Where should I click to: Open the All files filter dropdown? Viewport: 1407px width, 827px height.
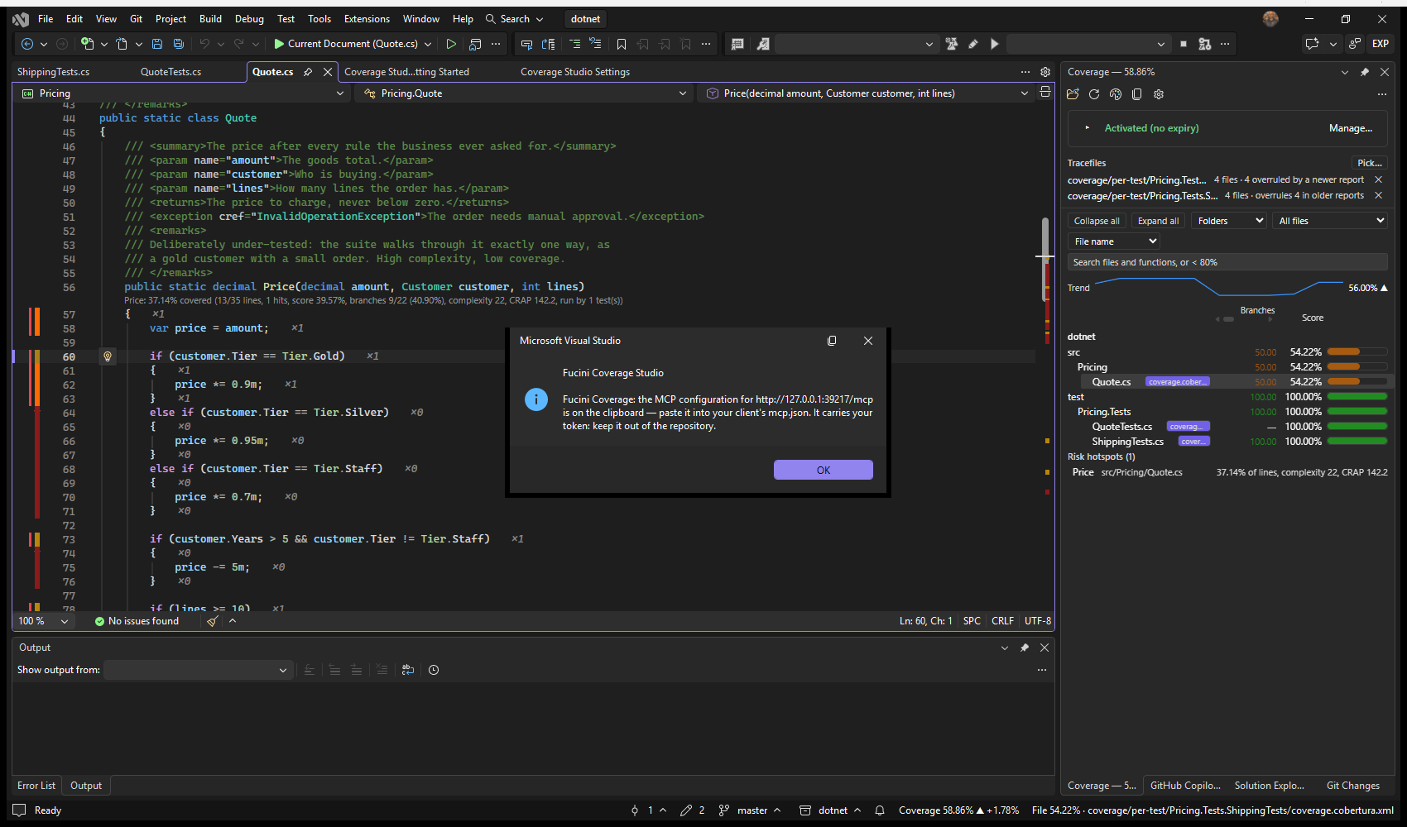coord(1329,221)
